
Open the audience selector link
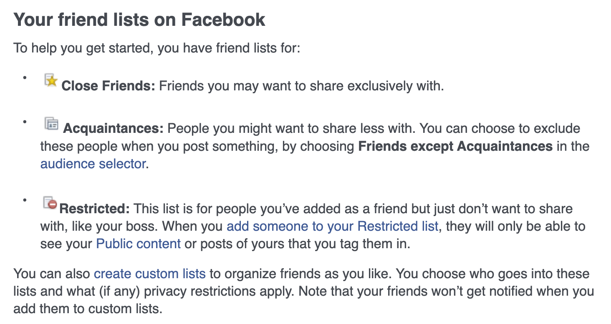click(x=93, y=164)
